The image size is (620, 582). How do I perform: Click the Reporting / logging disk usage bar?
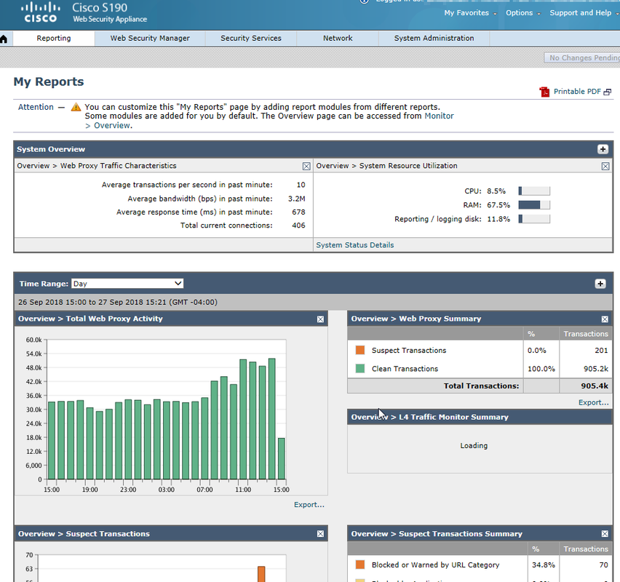pos(534,219)
